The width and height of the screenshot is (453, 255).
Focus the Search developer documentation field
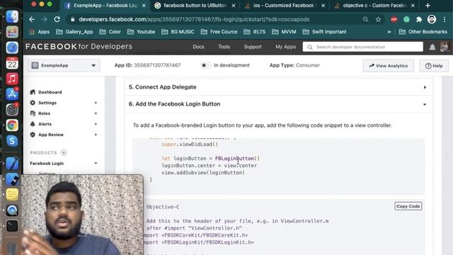coord(363,47)
